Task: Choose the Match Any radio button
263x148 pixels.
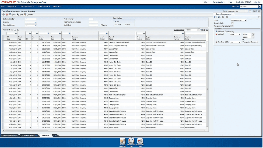Action: [226, 32]
